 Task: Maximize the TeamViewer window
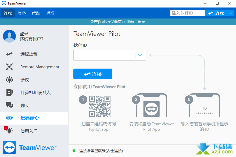(x=217, y=3)
